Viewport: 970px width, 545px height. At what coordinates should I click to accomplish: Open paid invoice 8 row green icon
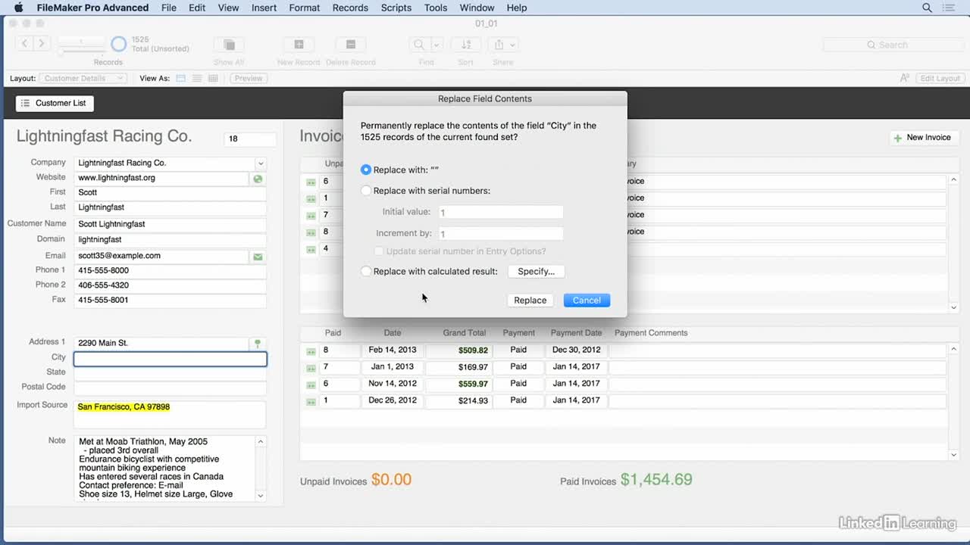(311, 351)
